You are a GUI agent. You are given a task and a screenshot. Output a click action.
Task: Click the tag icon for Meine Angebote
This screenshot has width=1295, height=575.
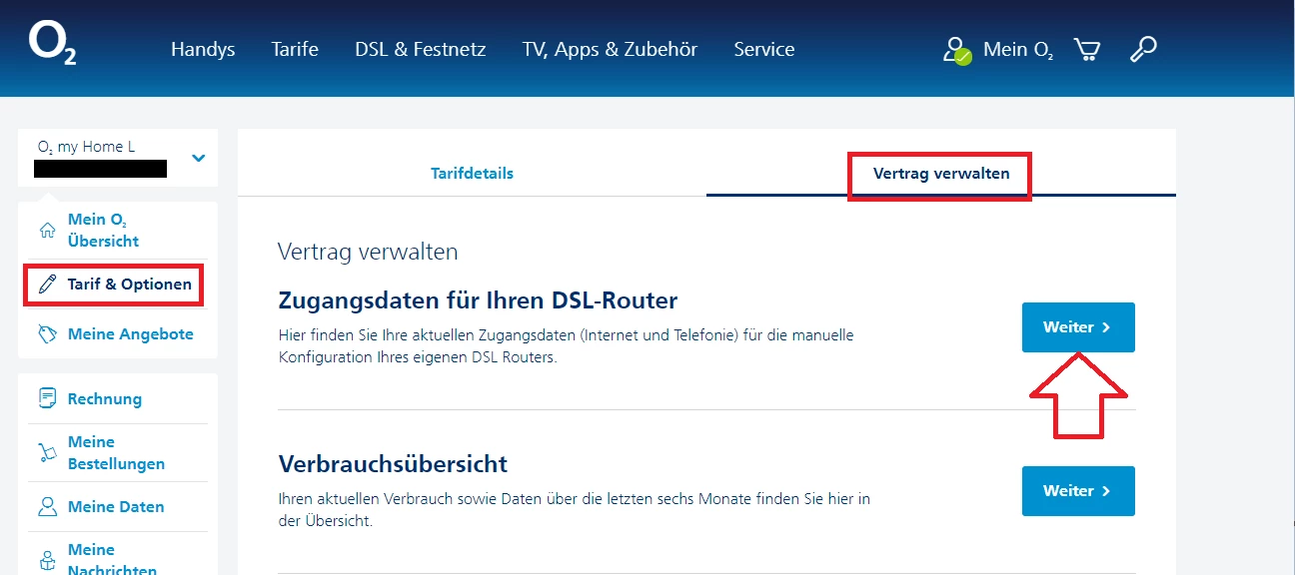point(47,334)
